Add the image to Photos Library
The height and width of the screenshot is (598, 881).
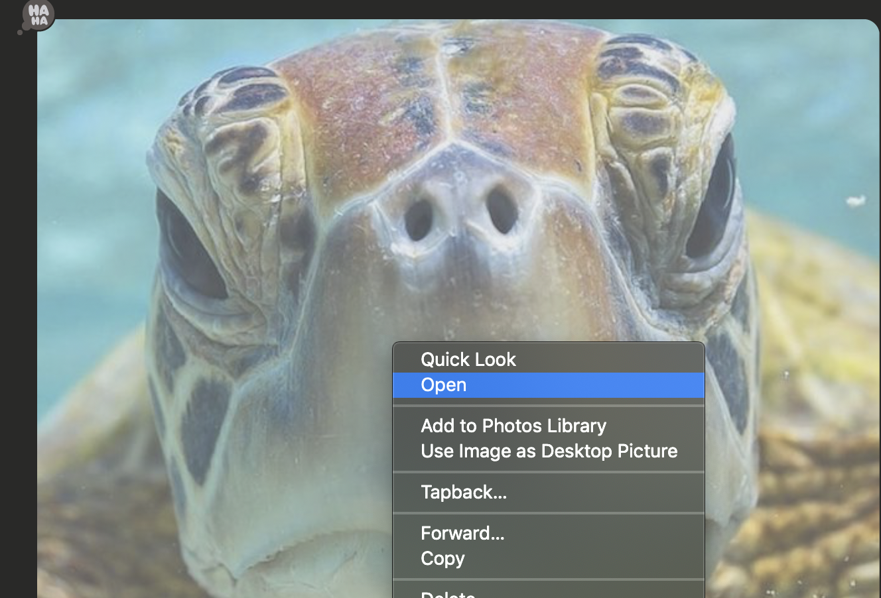(549, 426)
